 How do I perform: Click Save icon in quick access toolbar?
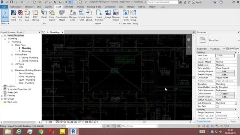point(11,2)
